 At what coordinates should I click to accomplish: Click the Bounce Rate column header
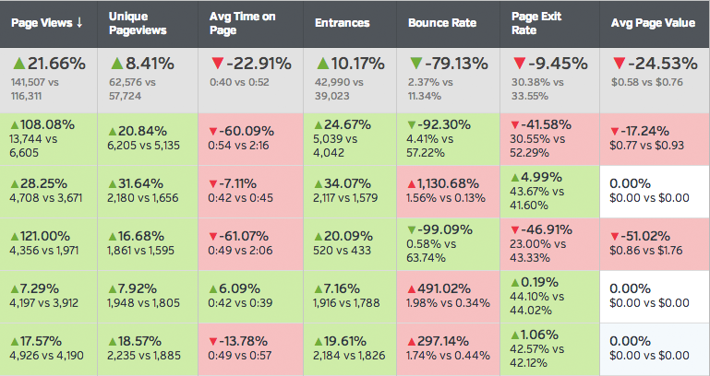(x=442, y=22)
